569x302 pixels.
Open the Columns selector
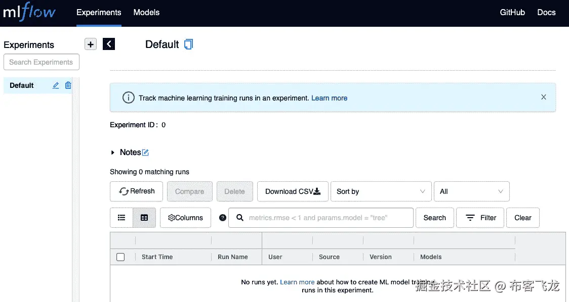[185, 218]
